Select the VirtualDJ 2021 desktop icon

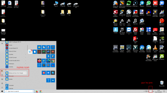click(x=135, y=40)
